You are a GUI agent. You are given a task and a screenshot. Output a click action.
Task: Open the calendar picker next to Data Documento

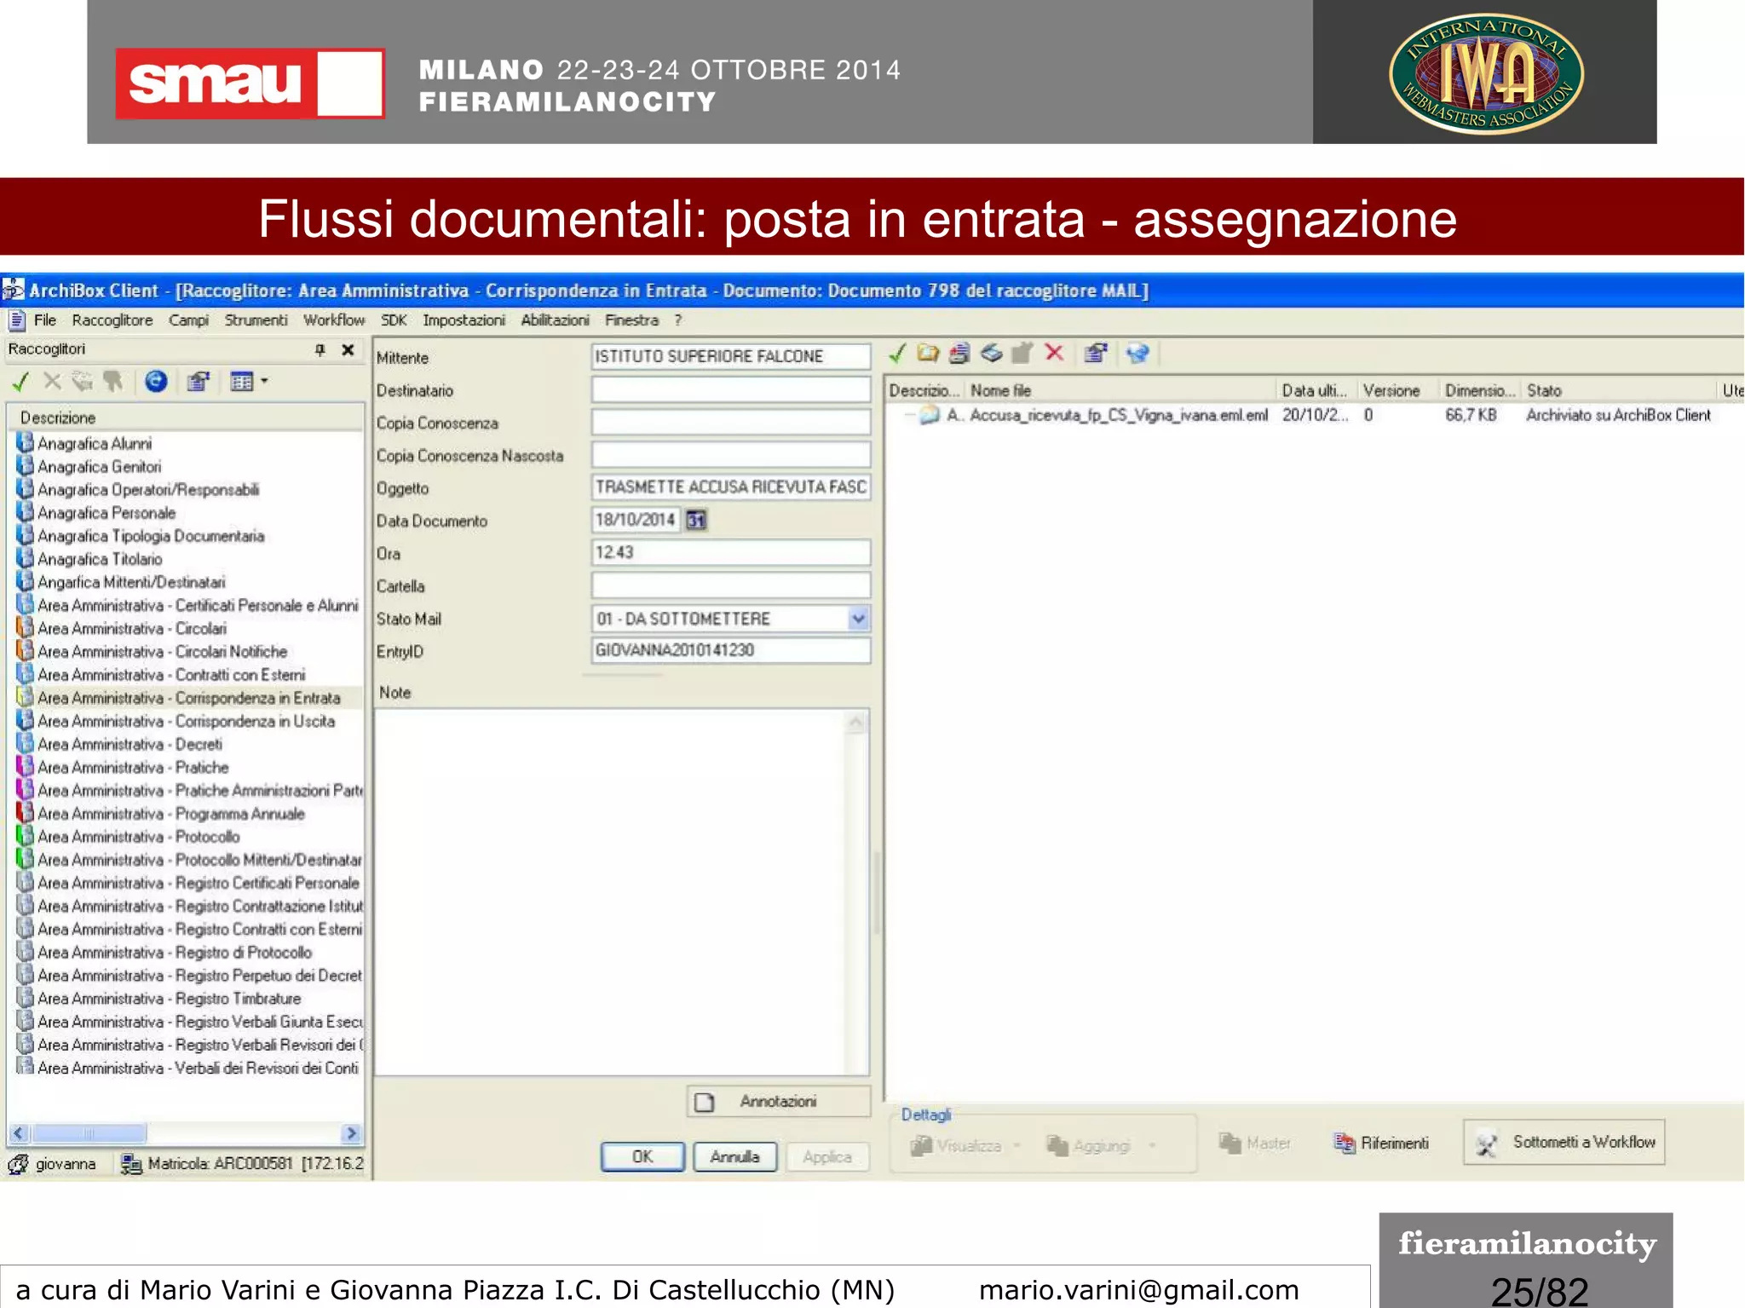[x=696, y=520]
